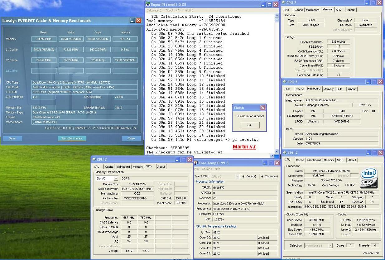Screen dimensions: 385x260
Task: Select CPU tab in CPU-Z Motherboard info window
Action: [x=287, y=89]
